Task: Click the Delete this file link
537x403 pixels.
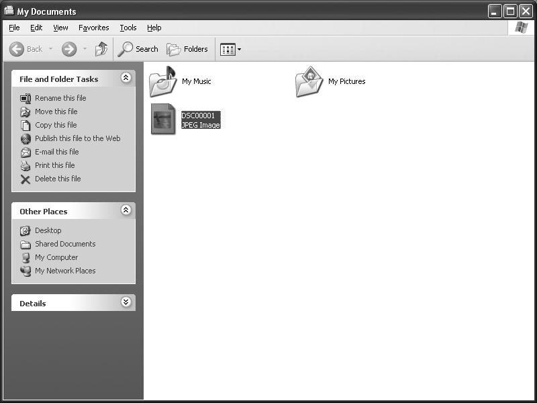Action: (x=58, y=179)
